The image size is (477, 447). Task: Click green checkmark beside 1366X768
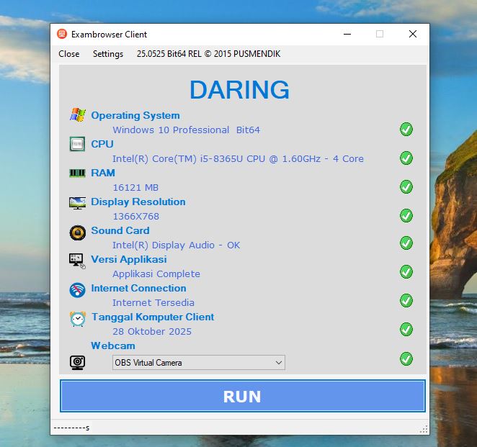click(406, 216)
